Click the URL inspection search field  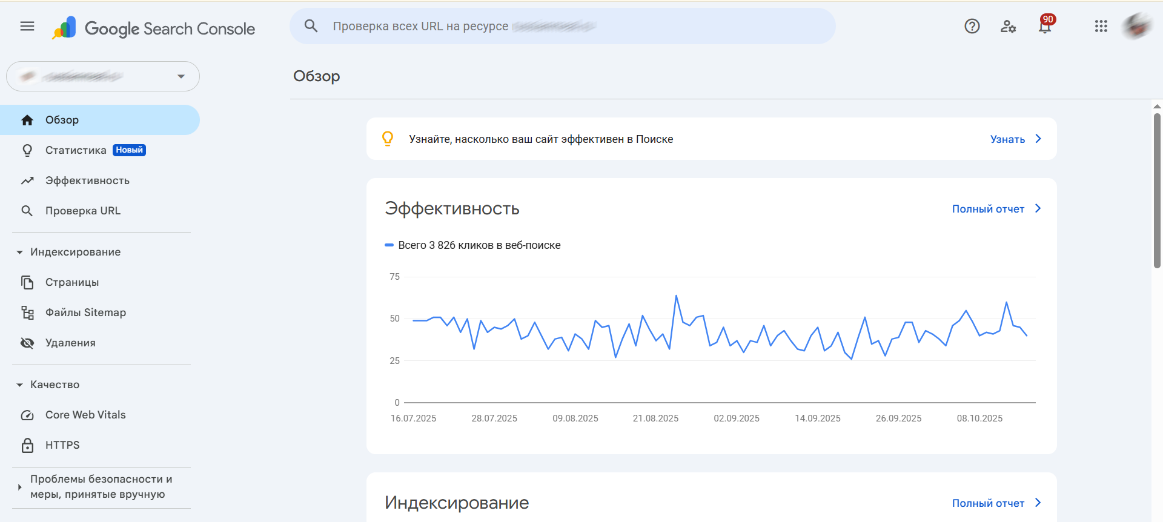point(563,26)
